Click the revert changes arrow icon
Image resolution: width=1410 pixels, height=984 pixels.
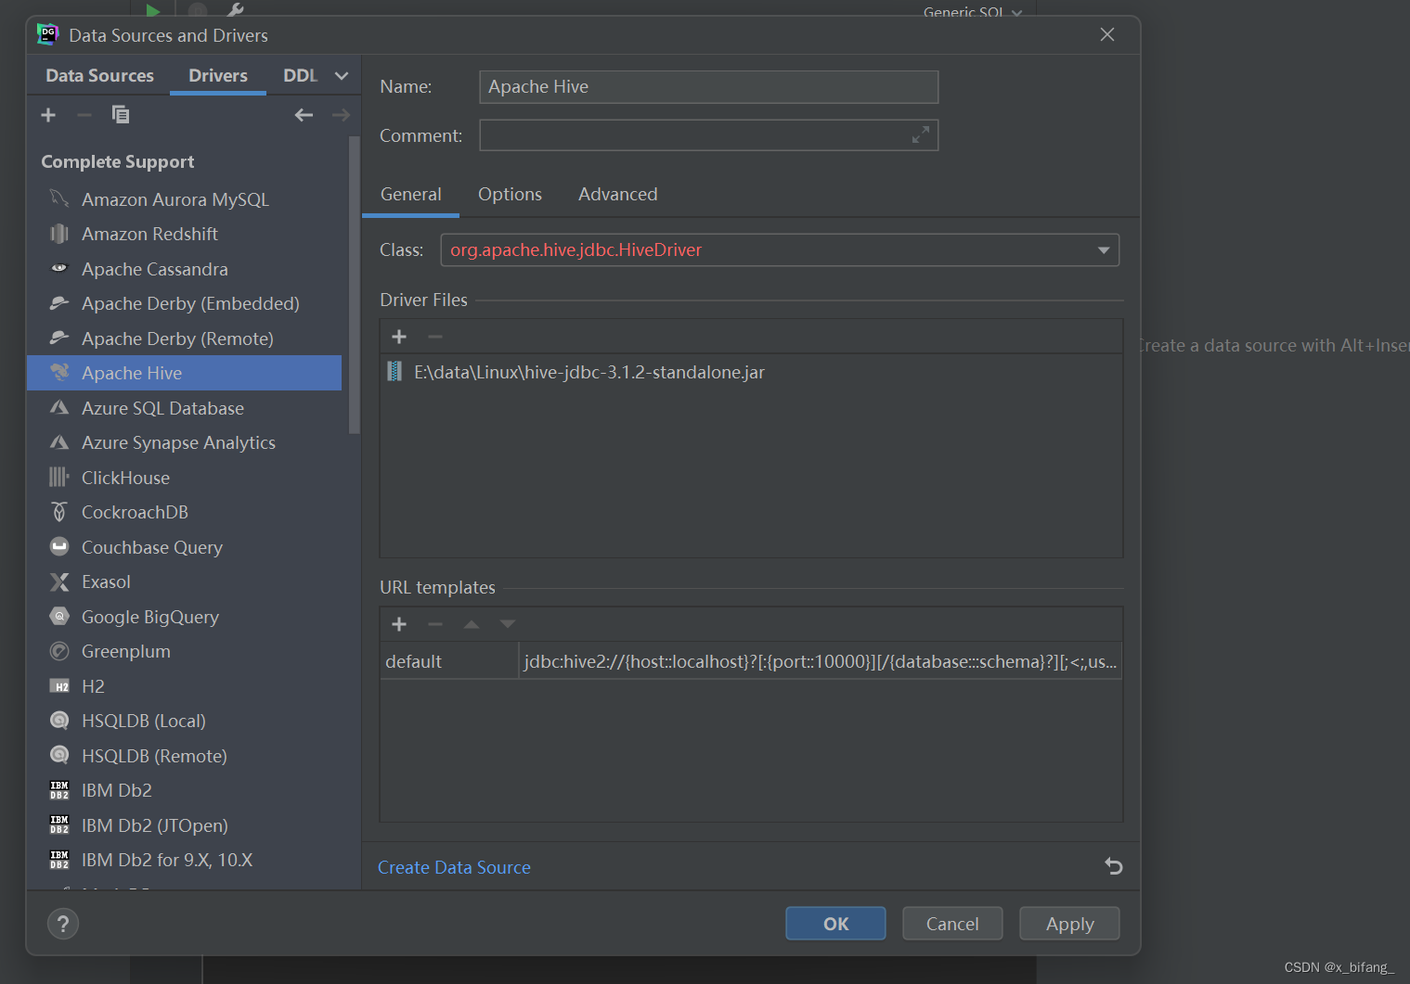coord(1114,866)
